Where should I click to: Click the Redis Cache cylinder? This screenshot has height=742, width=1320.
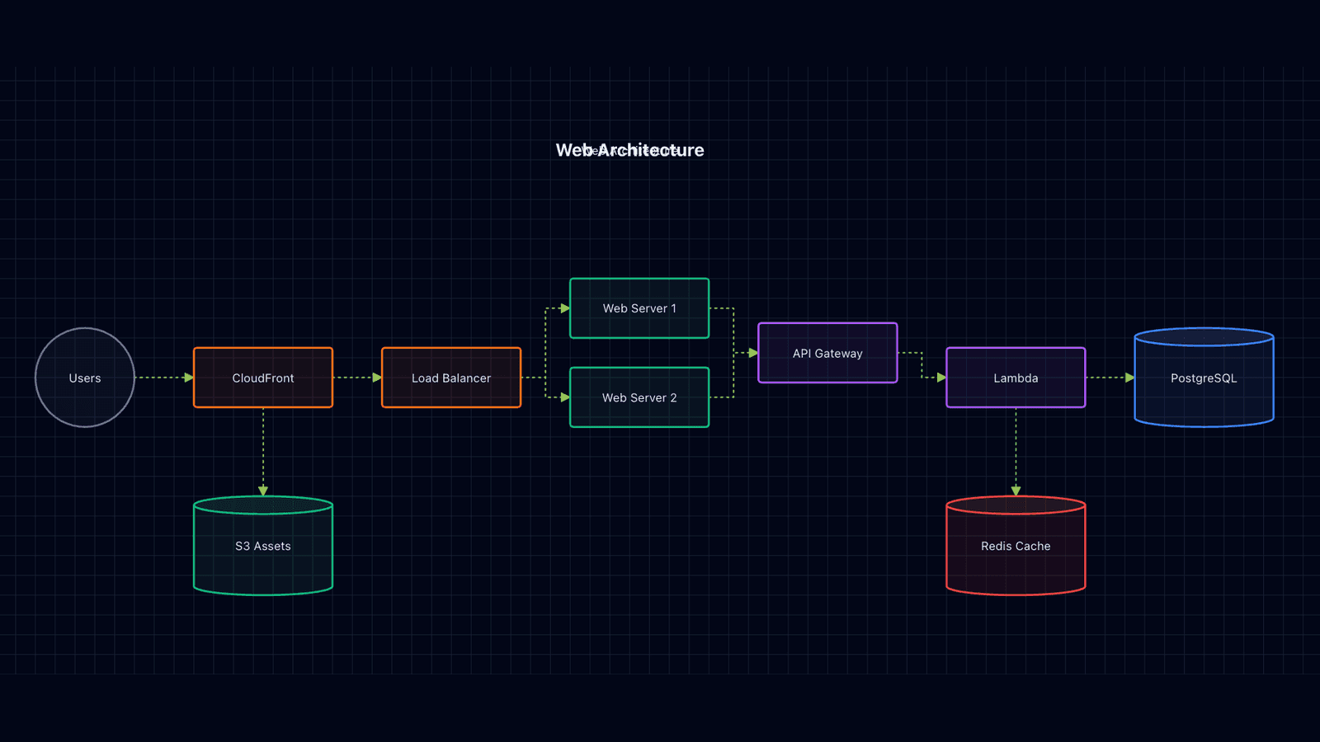[x=1016, y=546]
